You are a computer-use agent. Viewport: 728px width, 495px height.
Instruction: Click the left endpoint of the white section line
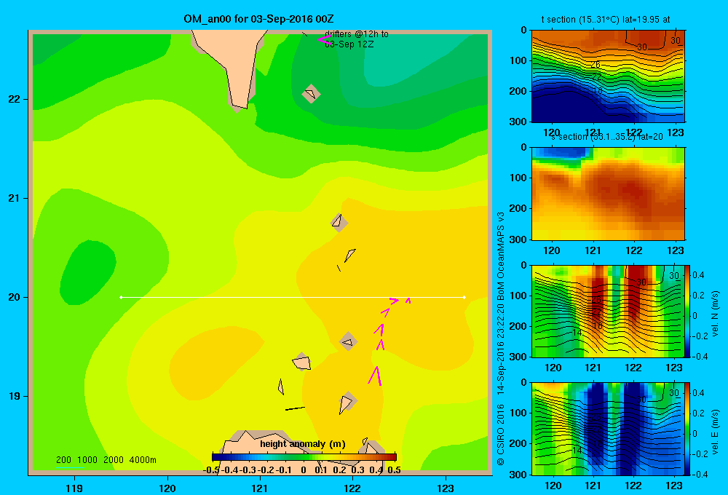click(x=121, y=297)
